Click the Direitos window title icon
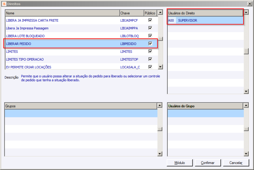Image resolution: width=254 pixels, height=170 pixels. click(4, 4)
